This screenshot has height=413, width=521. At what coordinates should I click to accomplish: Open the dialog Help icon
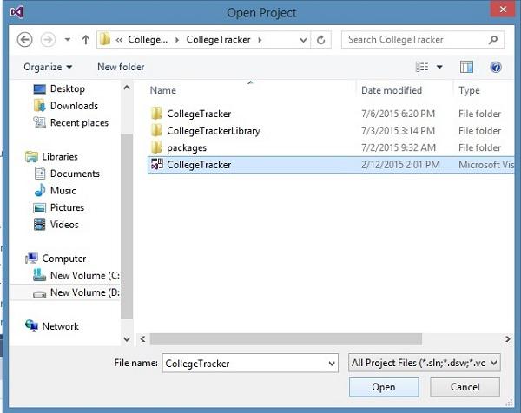coord(496,67)
